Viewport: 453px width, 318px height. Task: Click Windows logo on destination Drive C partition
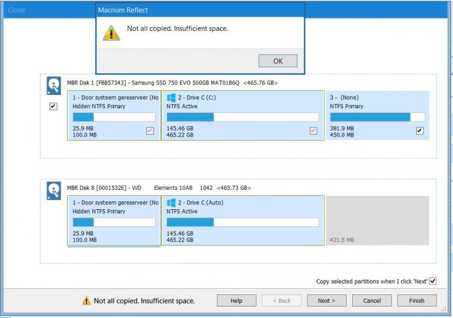pos(172,203)
